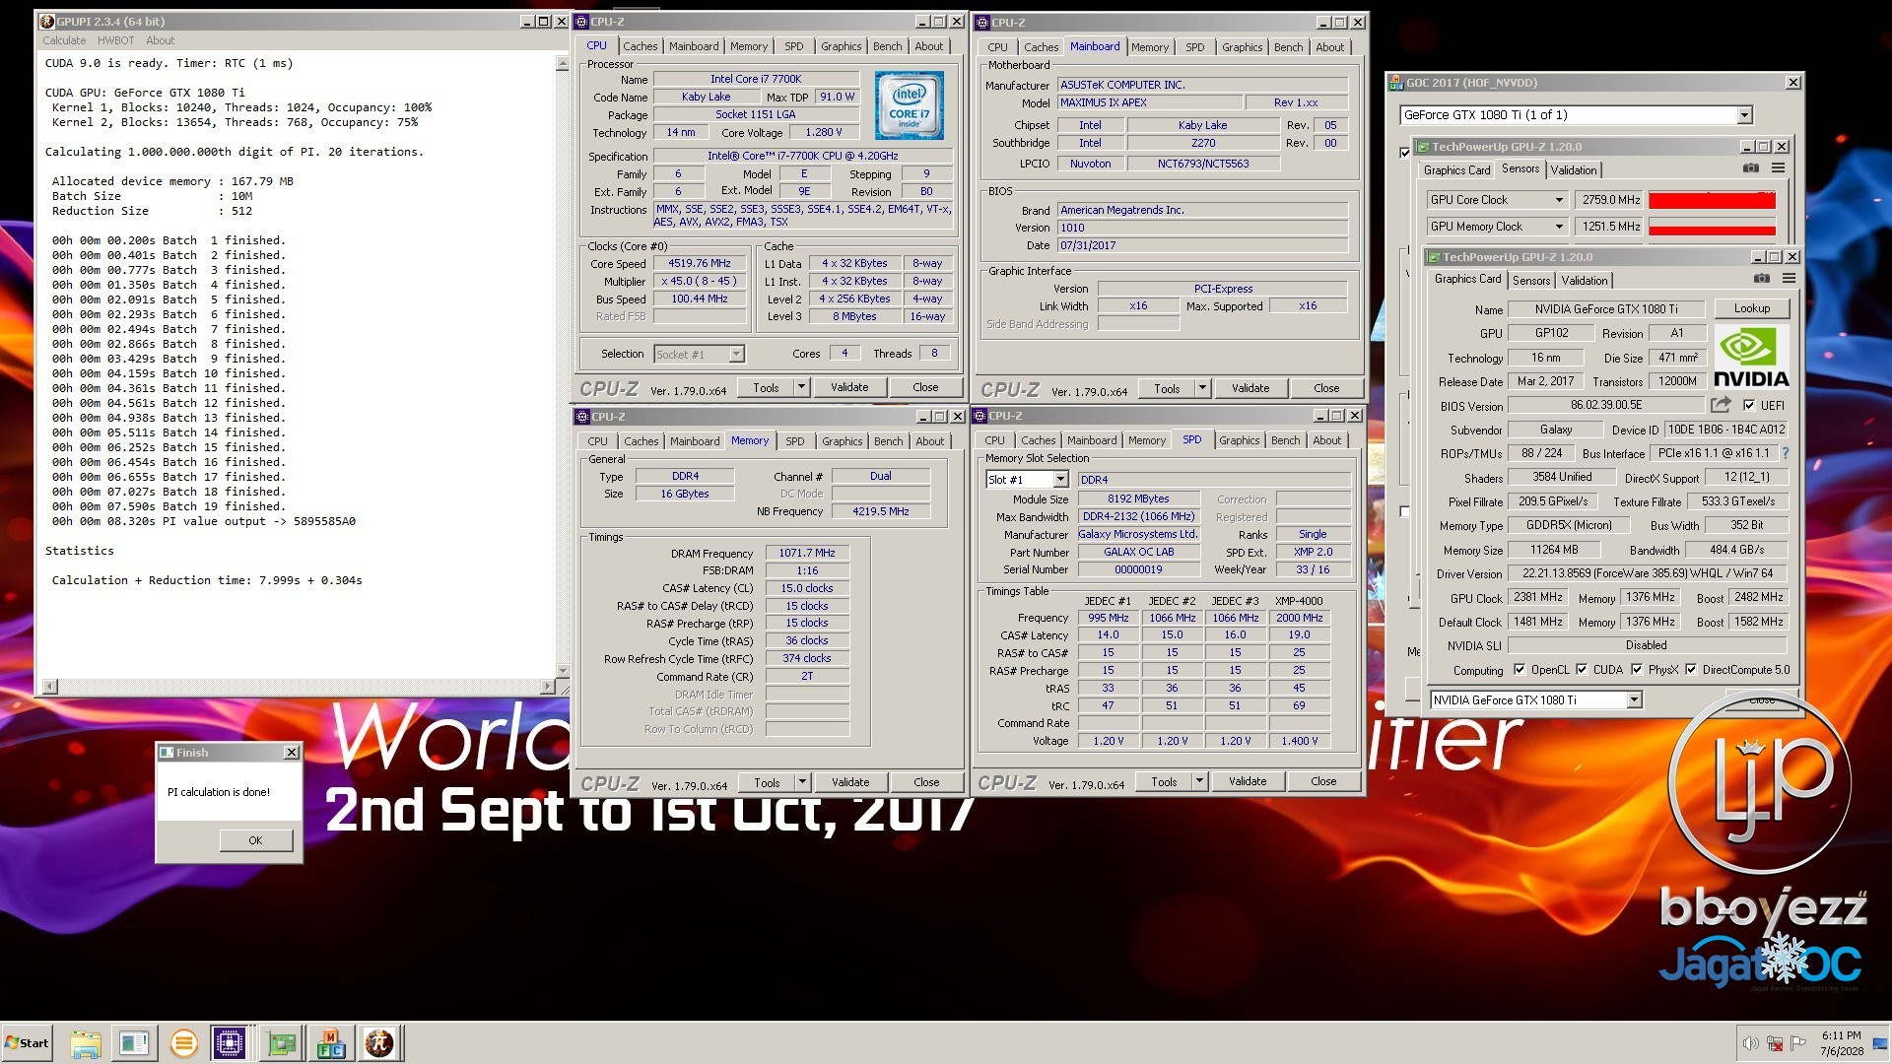The height and width of the screenshot is (1064, 1892).
Task: Click the green GPU-Z card icon on taskbar
Action: 282,1042
